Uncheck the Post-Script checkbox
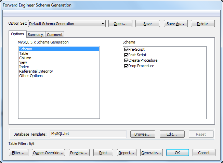Screen dimensions: 223x163 point(126,55)
